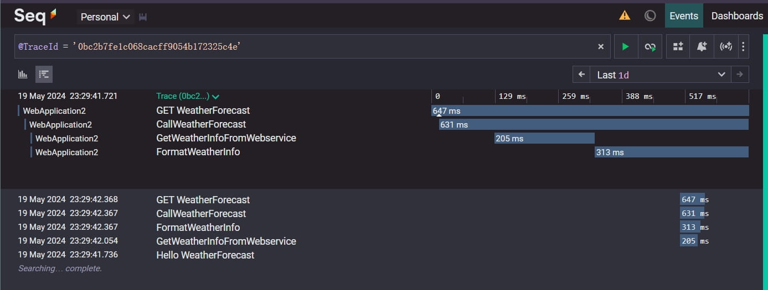Create an alert using the bell icon
The height and width of the screenshot is (290, 768).
pyautogui.click(x=702, y=47)
